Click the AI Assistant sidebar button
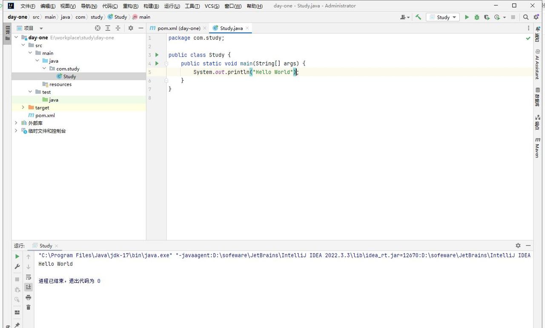This screenshot has height=328, width=545. (x=537, y=65)
